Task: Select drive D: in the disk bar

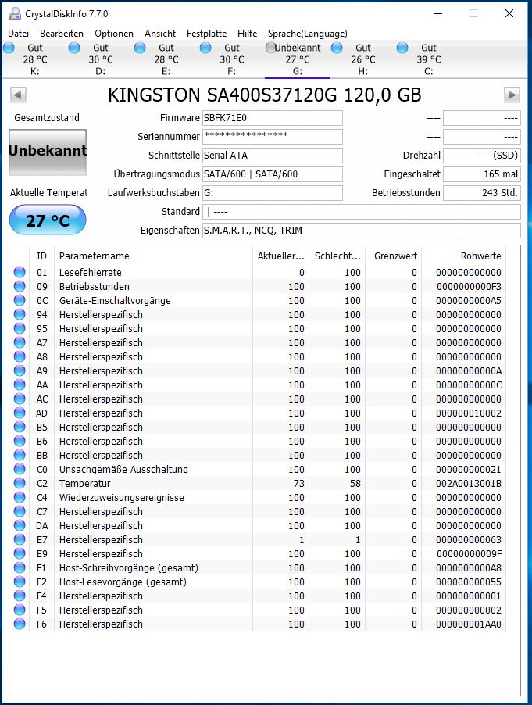Action: 100,59
